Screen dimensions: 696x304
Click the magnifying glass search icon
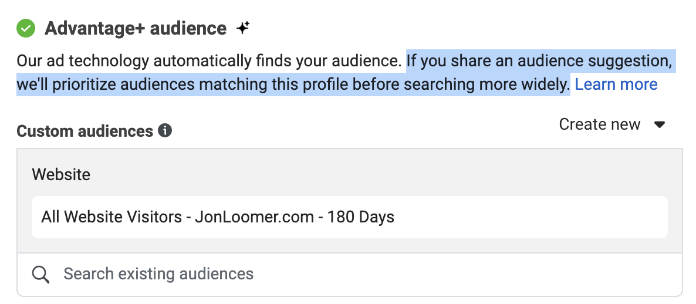41,274
